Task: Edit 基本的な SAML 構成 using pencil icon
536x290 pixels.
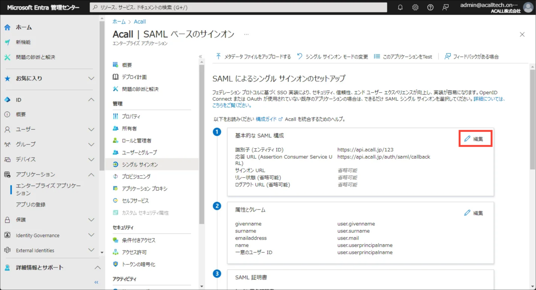Action: click(x=475, y=138)
